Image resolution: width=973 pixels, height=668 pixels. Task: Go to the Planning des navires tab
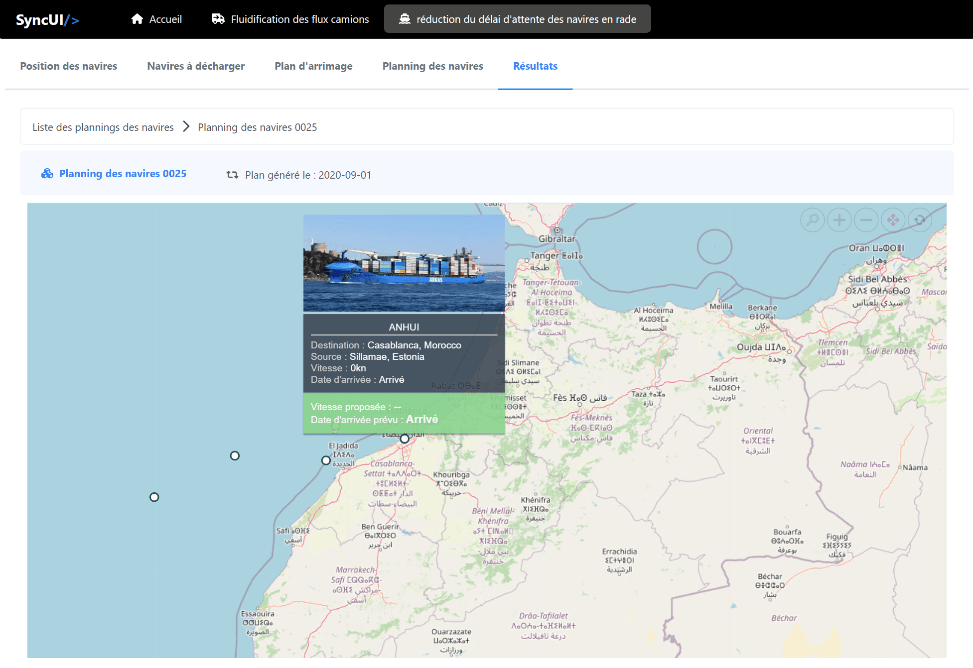[432, 66]
